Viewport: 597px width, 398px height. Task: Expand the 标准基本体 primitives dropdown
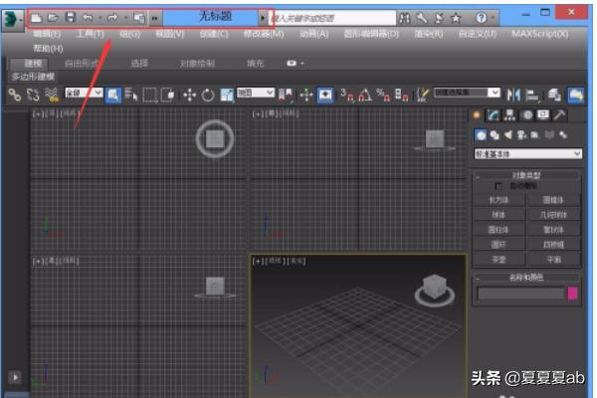click(528, 154)
